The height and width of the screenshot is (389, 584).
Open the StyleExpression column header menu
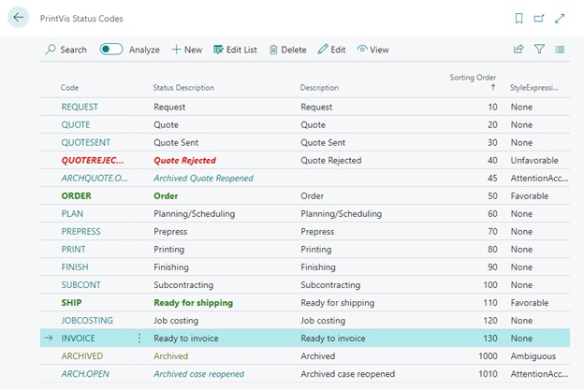tap(534, 88)
